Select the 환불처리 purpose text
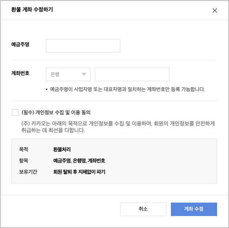229x228 pixels. pyautogui.click(x=62, y=150)
